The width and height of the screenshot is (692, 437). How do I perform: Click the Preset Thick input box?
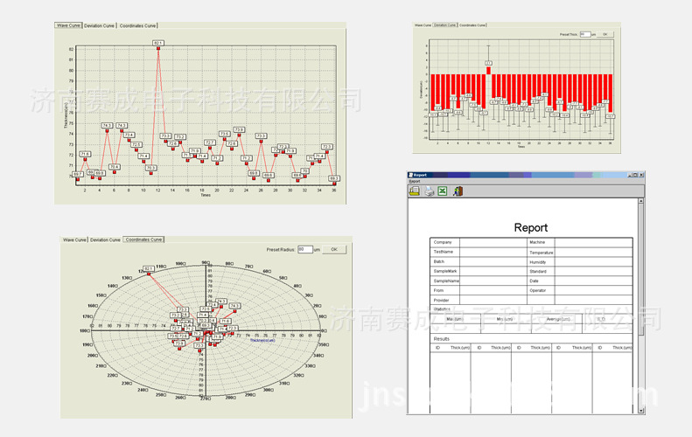[x=584, y=34]
